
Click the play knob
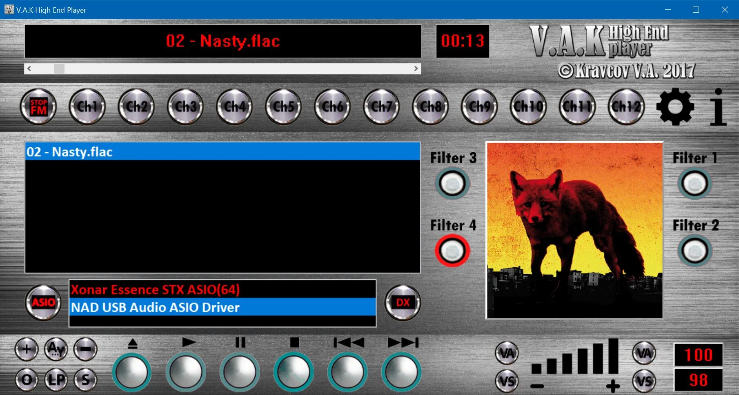click(186, 372)
